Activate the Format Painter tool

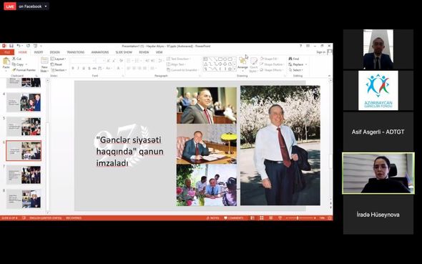coord(24,70)
